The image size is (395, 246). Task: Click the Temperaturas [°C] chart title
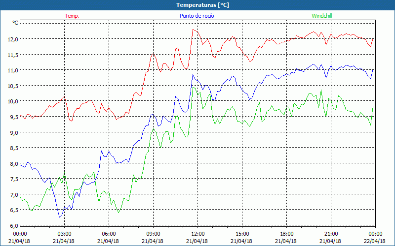[202, 5]
